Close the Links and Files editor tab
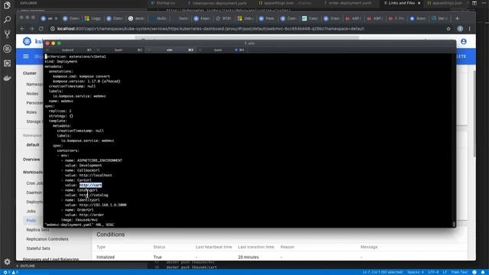 [419, 3]
